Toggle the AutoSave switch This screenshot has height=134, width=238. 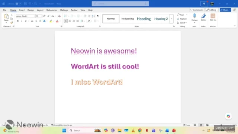(19, 4)
